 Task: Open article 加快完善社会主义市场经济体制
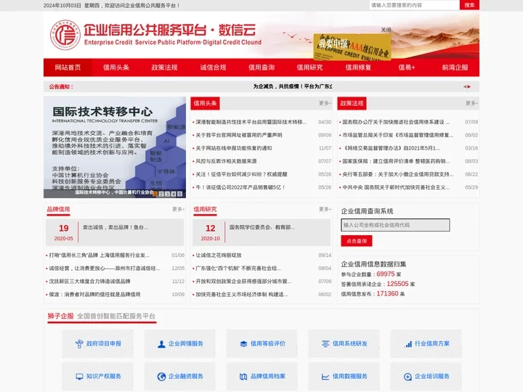pos(242,294)
